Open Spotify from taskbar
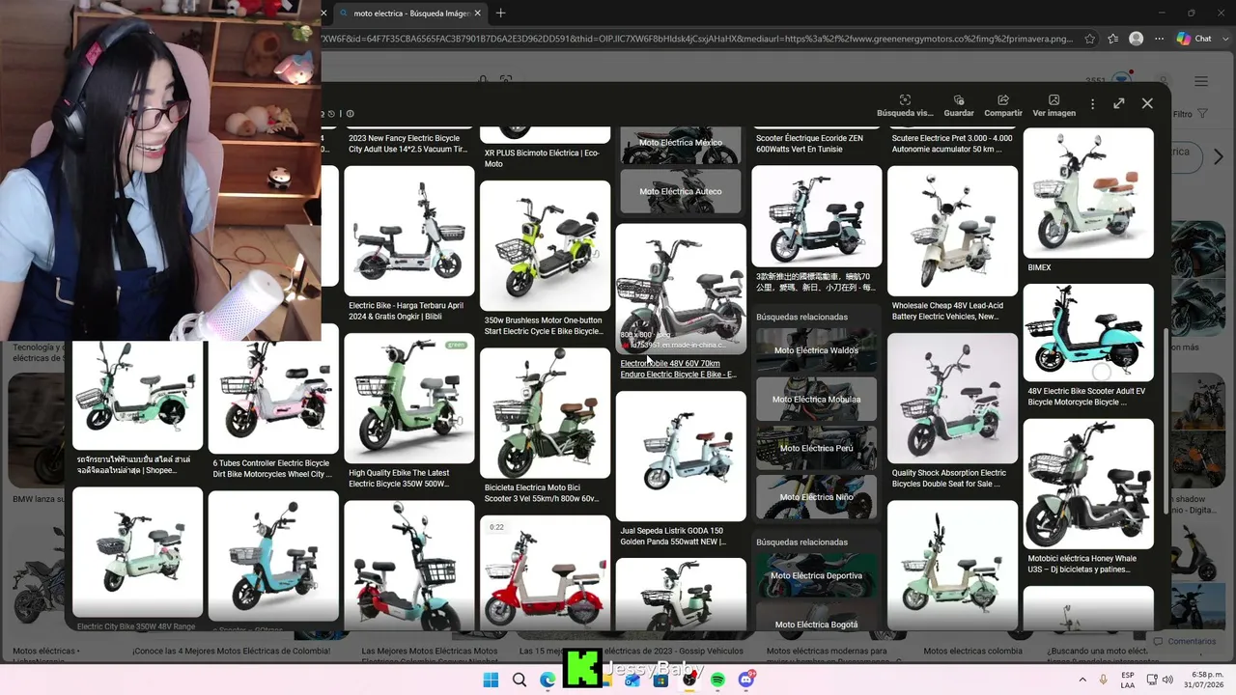The image size is (1236, 695). pyautogui.click(x=717, y=681)
